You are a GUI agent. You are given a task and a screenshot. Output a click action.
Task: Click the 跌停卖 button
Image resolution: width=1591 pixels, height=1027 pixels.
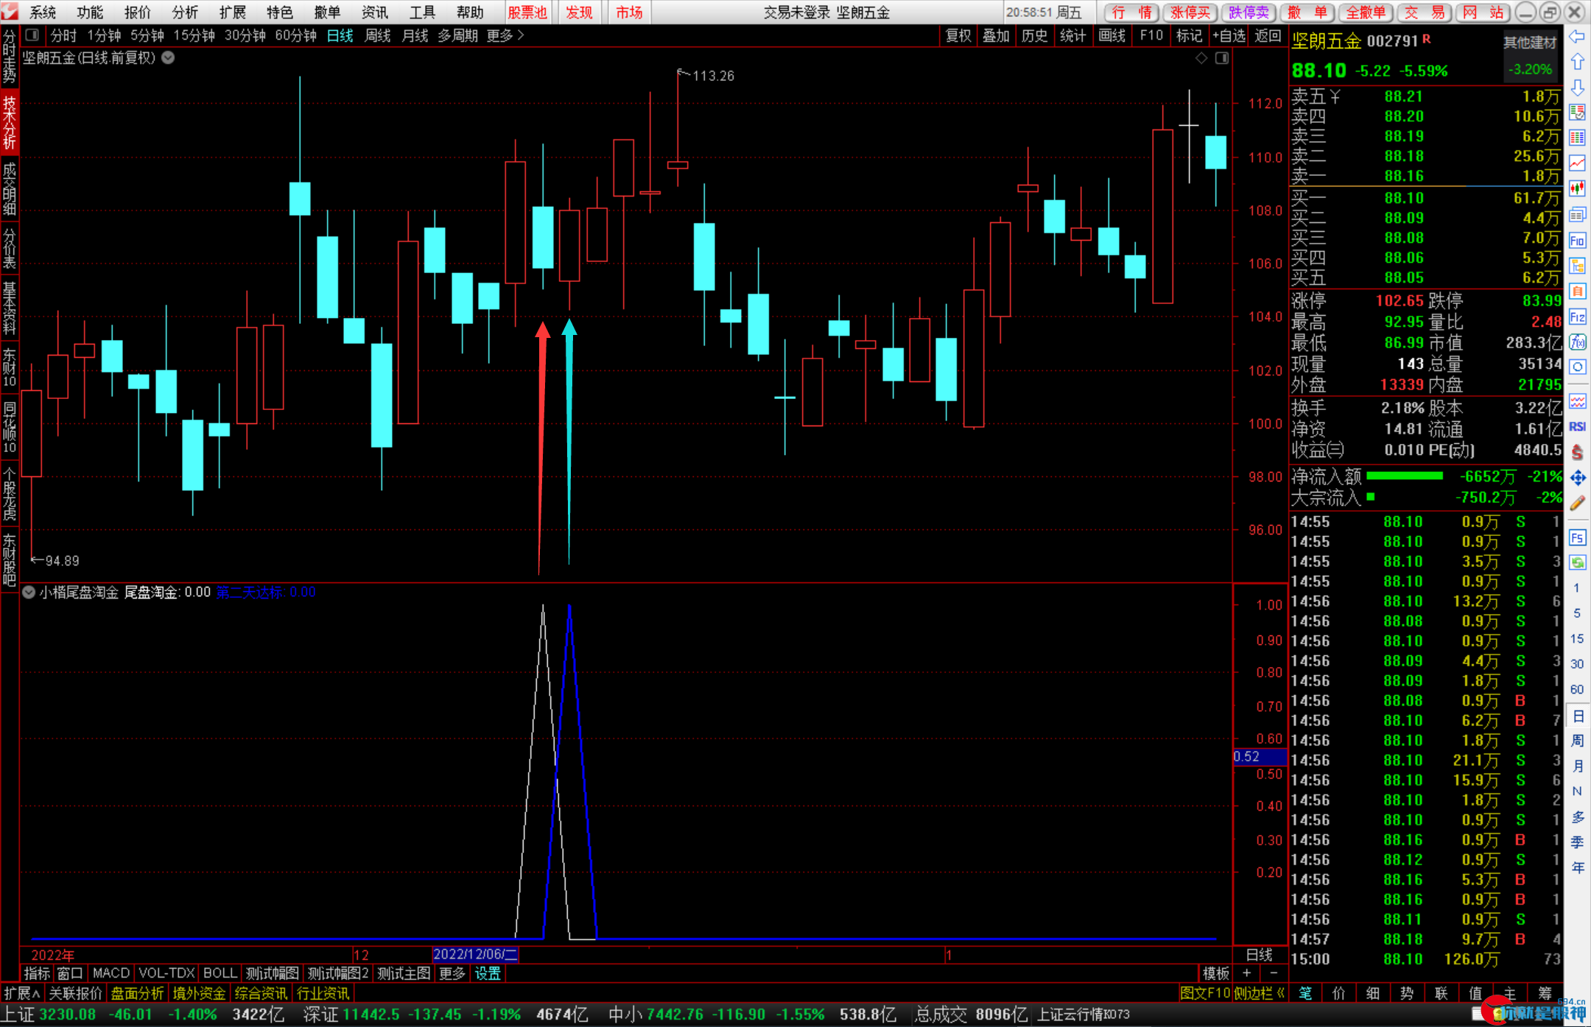(x=1249, y=13)
